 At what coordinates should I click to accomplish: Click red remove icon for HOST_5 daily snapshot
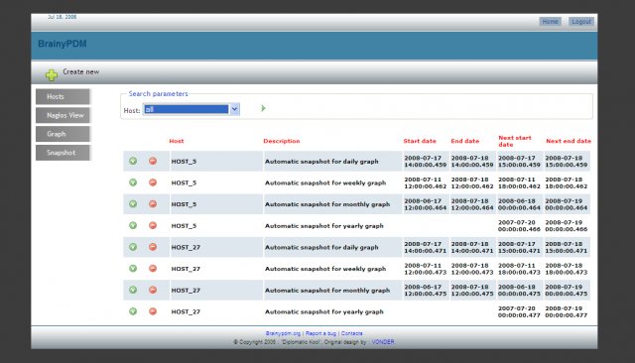153,161
